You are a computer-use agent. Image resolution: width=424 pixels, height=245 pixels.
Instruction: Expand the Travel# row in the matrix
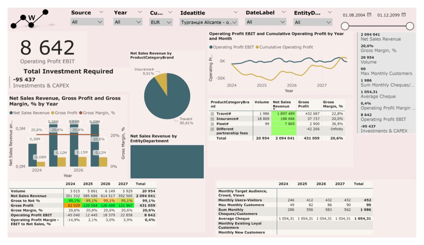click(212, 113)
